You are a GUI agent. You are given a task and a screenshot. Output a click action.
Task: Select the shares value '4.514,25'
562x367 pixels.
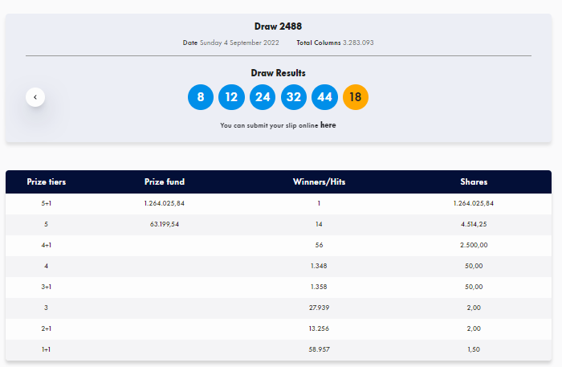point(474,224)
